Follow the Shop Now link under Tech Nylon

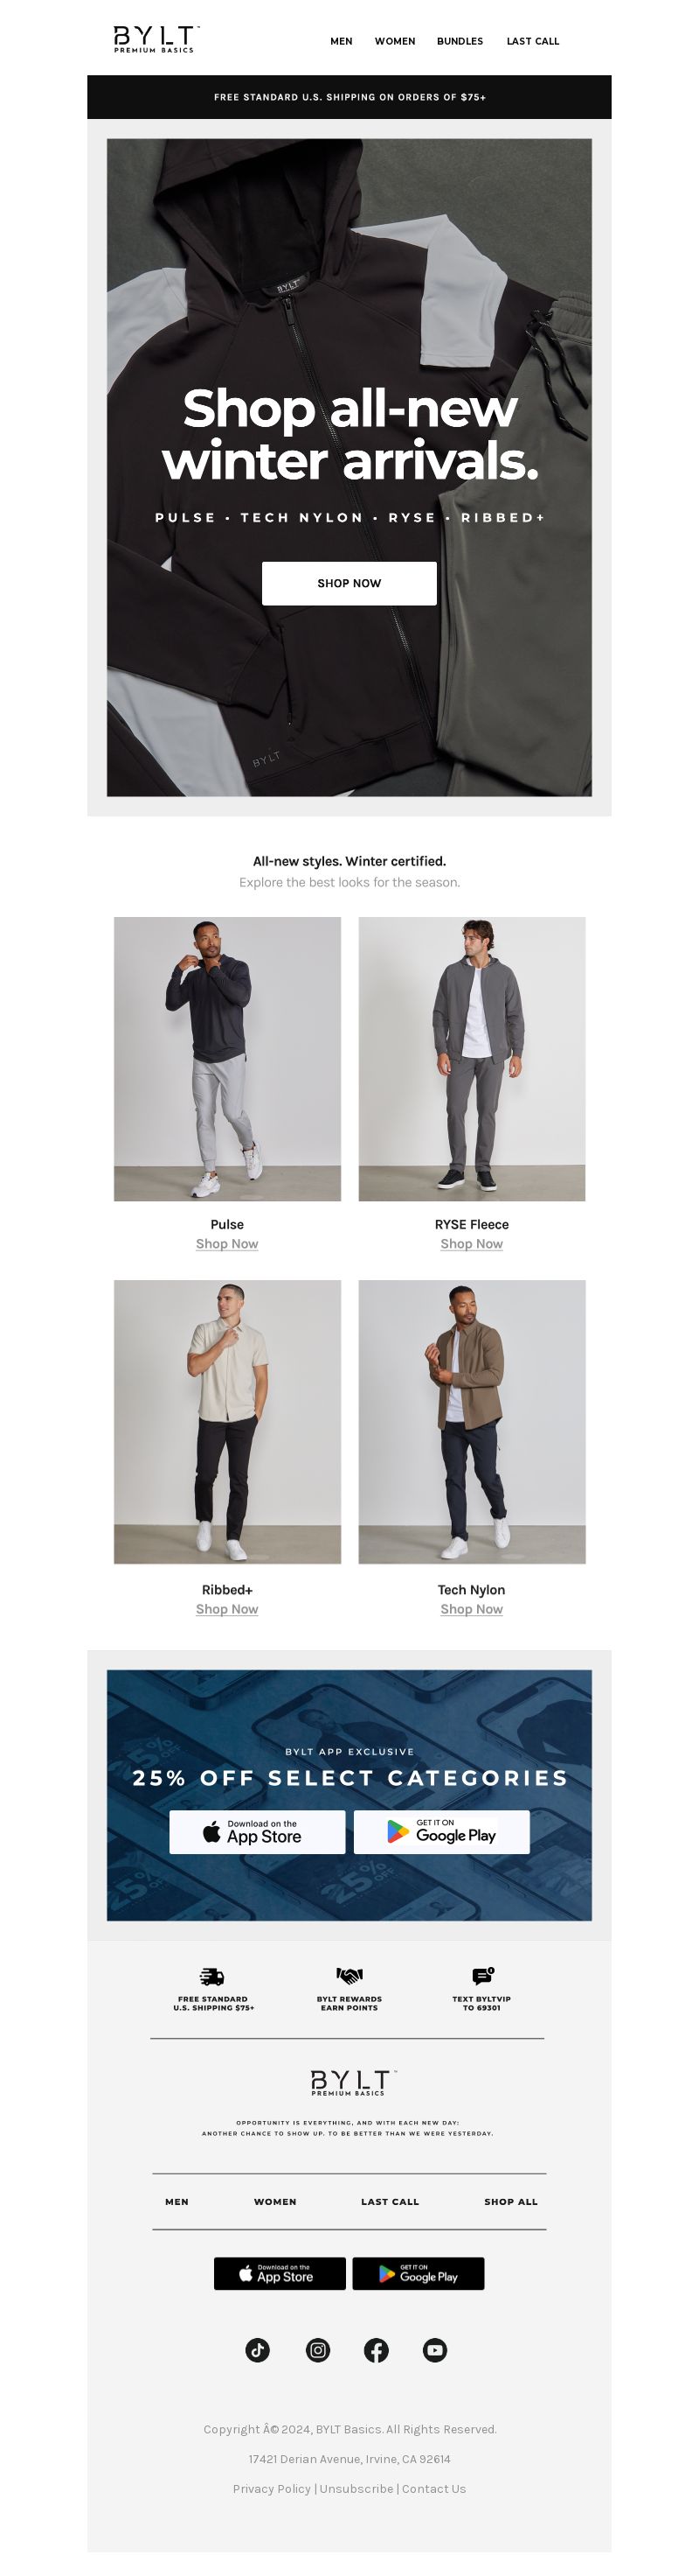(471, 1608)
